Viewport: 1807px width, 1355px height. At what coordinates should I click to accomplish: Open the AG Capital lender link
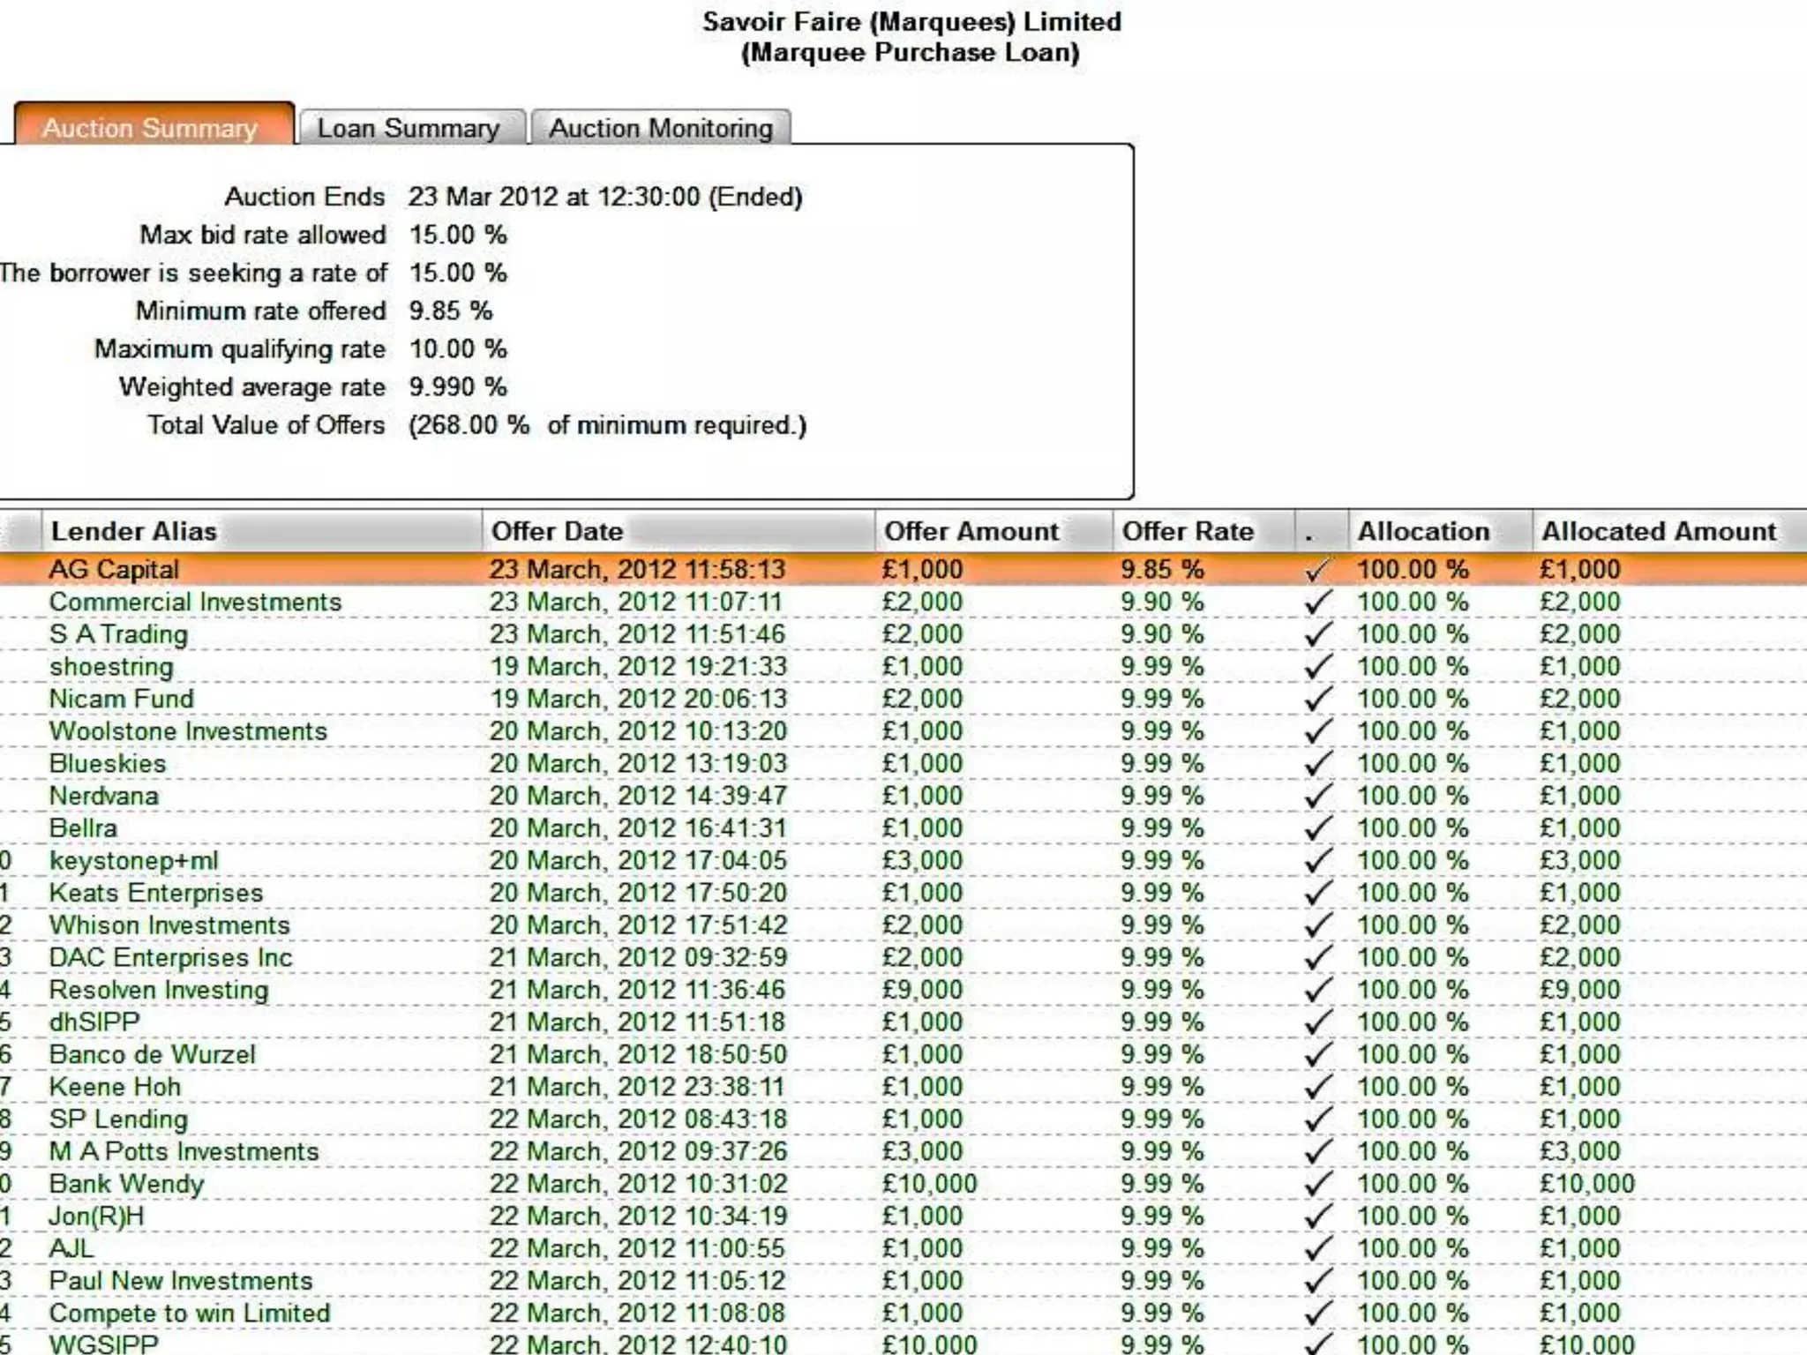[x=114, y=570]
